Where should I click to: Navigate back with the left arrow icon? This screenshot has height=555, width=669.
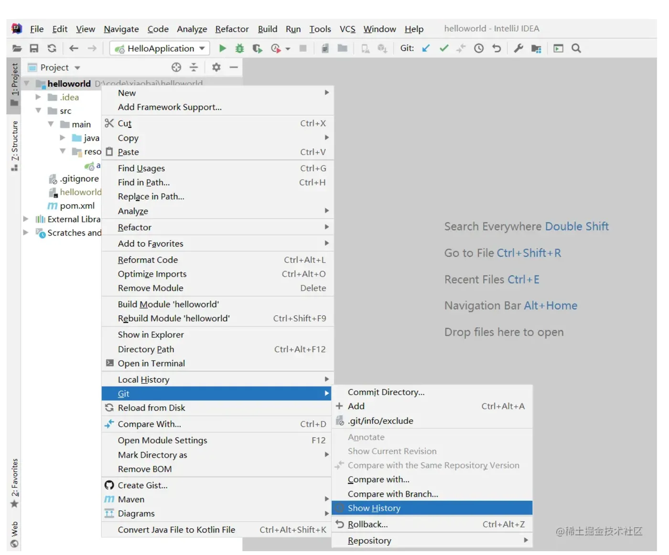pyautogui.click(x=74, y=48)
